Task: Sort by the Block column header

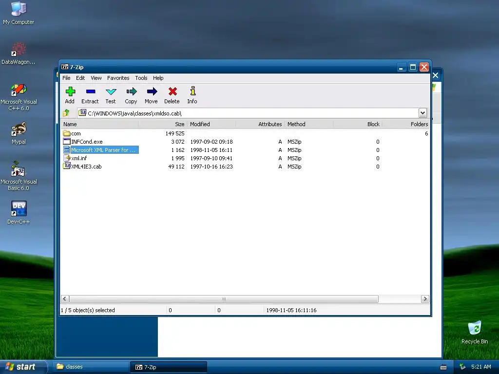Action: [x=357, y=124]
